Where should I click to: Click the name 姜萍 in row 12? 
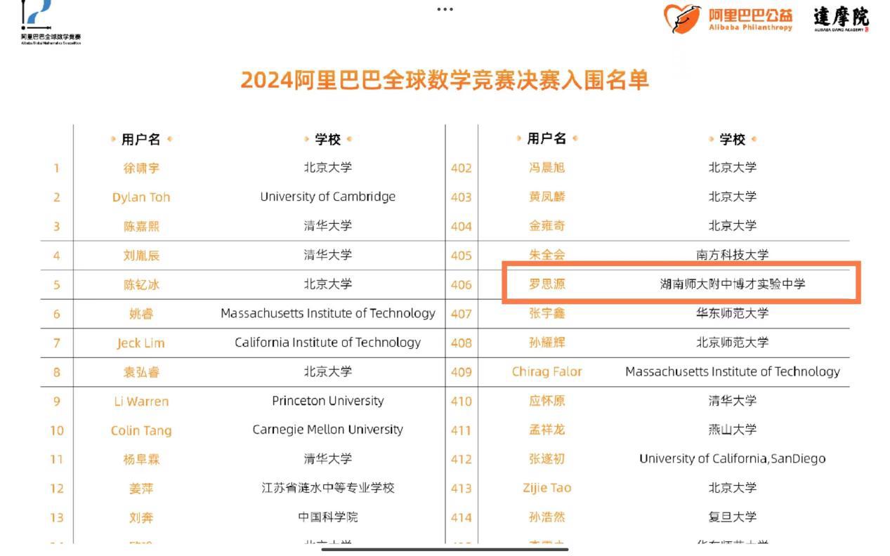(x=140, y=489)
